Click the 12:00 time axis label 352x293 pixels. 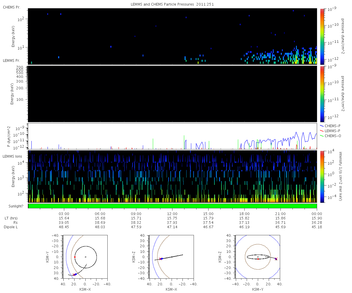(x=172, y=214)
